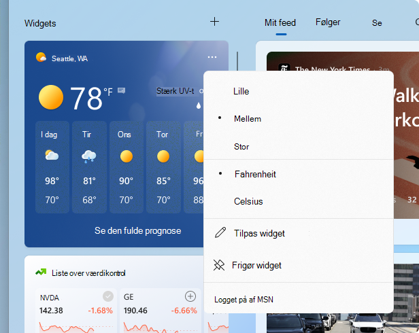Click sun icon under Tor forecast
The image size is (419, 333).
[x=163, y=156]
